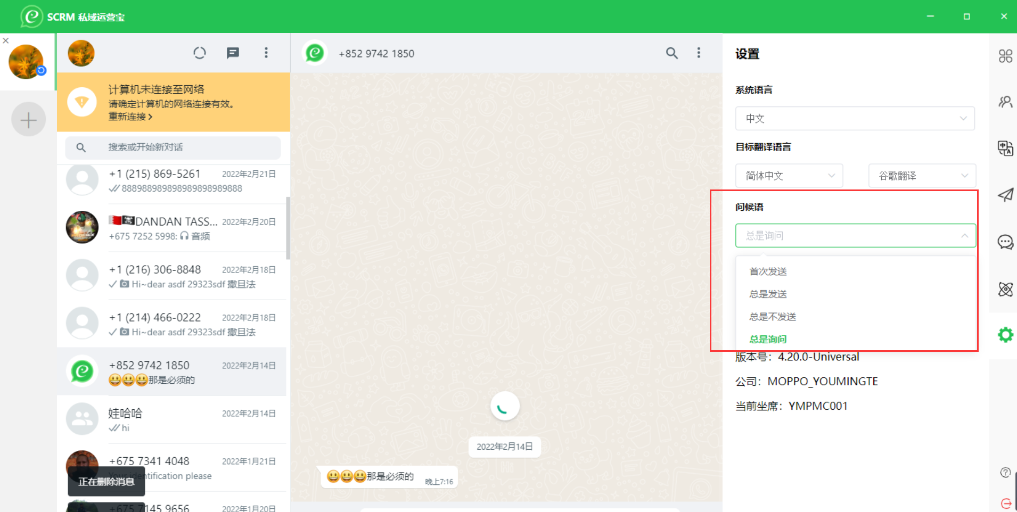The image size is (1017, 512).
Task: Open the atom icon in right sidebar
Action: [1005, 289]
